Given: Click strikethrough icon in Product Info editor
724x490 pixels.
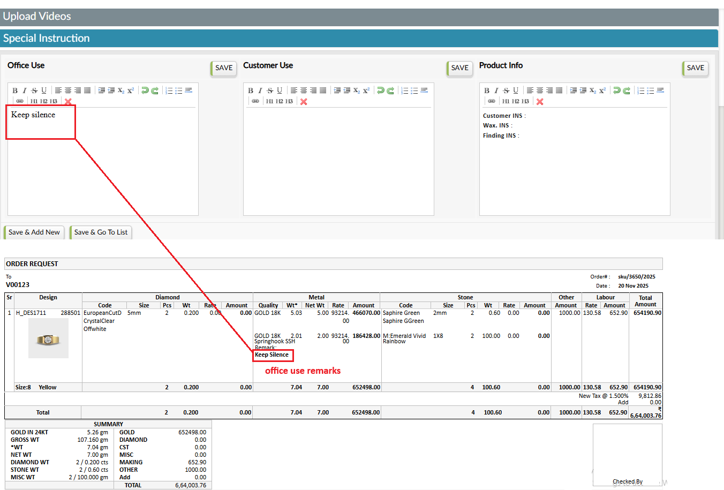Looking at the screenshot, I should [x=506, y=91].
